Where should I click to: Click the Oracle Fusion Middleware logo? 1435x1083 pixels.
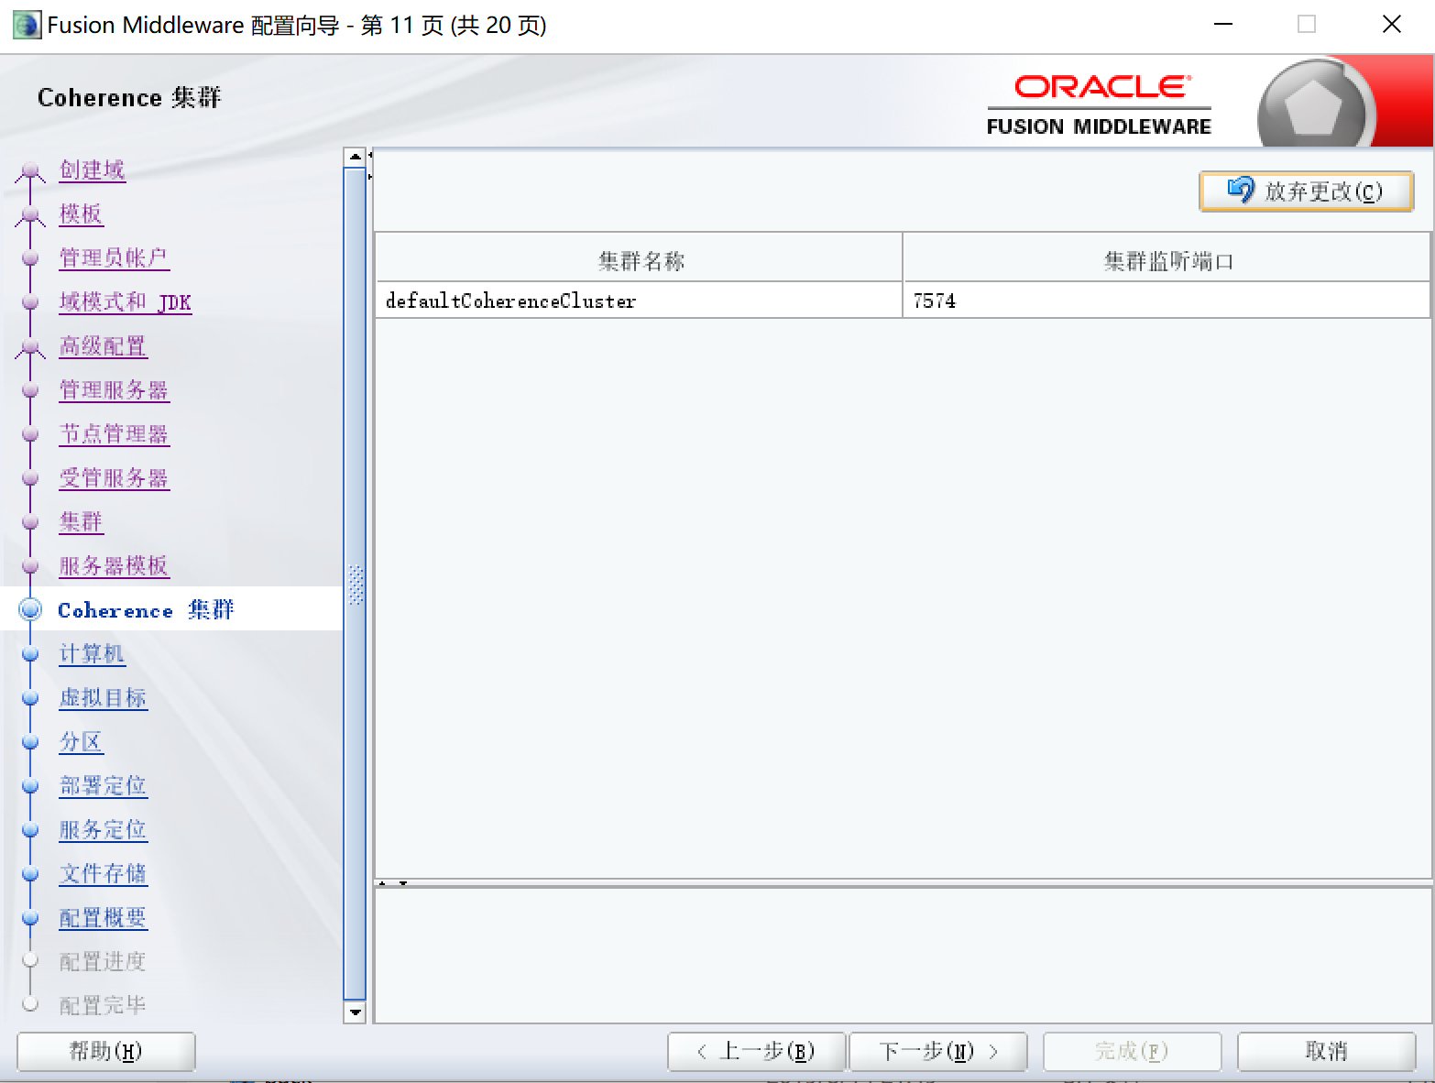pyautogui.click(x=1098, y=103)
